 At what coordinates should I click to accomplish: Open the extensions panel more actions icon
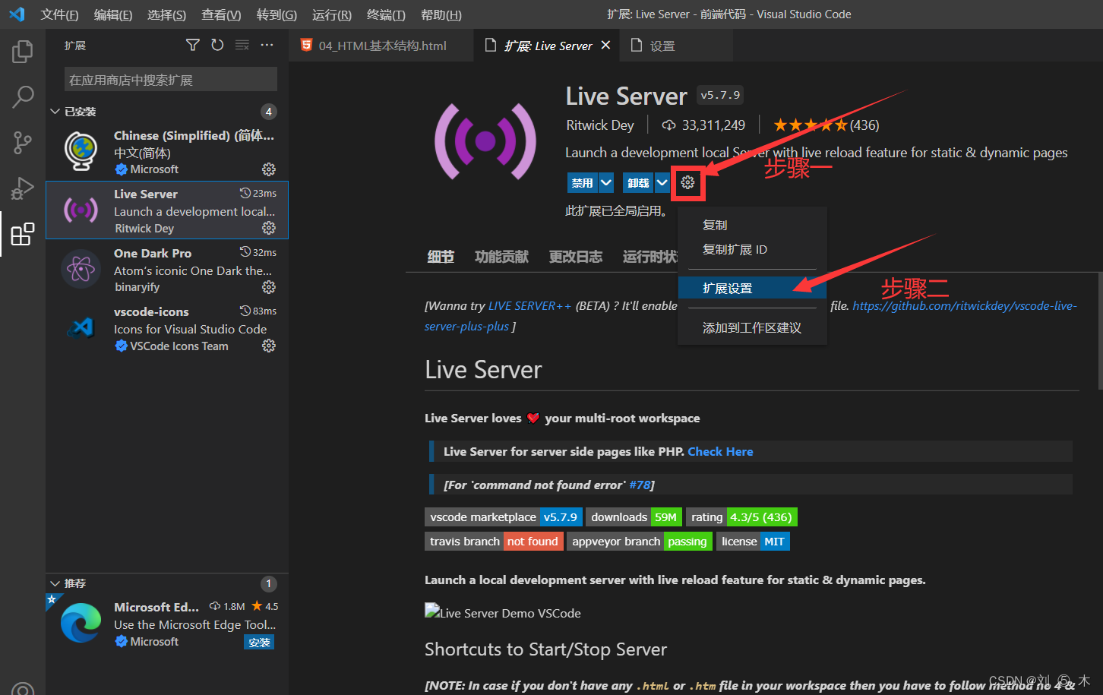[x=267, y=46]
